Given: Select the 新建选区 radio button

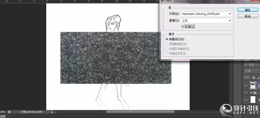Looking at the screenshot, I should pos(167,39).
